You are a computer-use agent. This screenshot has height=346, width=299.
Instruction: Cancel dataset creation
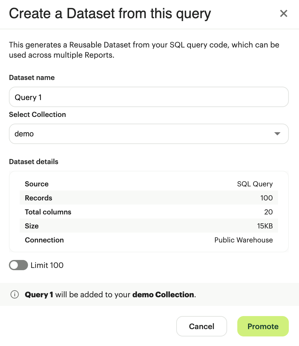coord(201,326)
